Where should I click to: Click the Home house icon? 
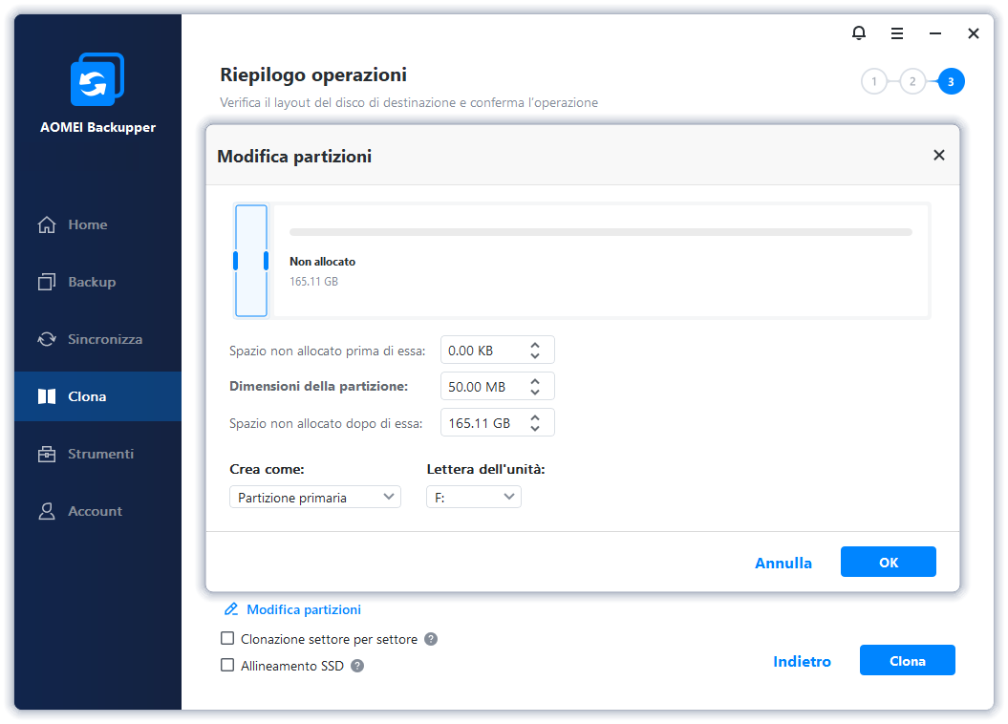pos(47,225)
